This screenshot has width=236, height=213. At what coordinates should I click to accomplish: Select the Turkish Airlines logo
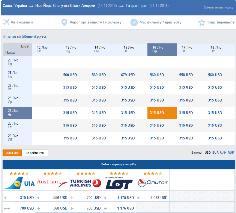[x=86, y=183]
